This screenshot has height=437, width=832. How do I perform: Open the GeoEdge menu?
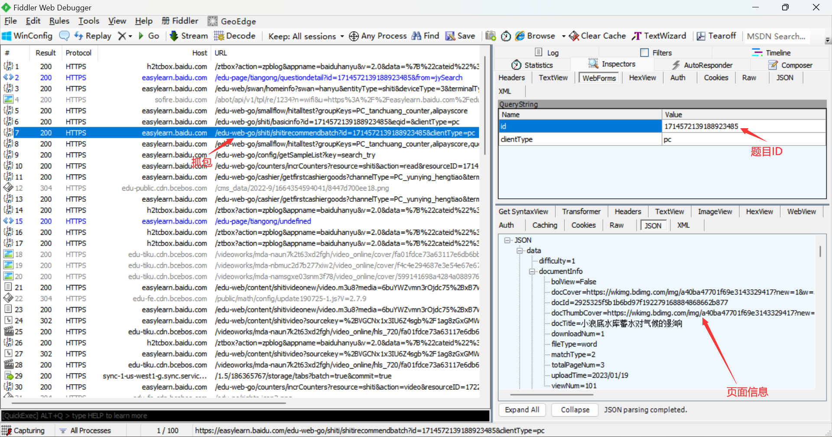232,21
